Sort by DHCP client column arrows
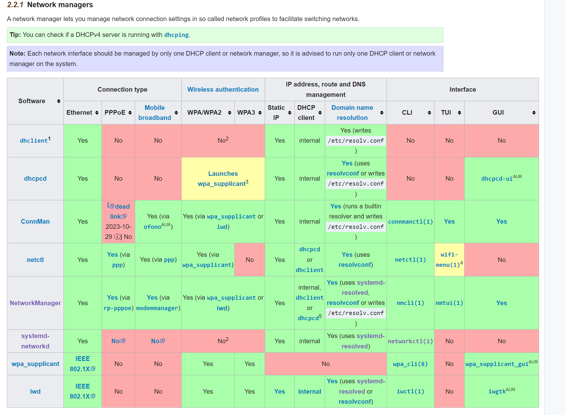 coord(320,113)
